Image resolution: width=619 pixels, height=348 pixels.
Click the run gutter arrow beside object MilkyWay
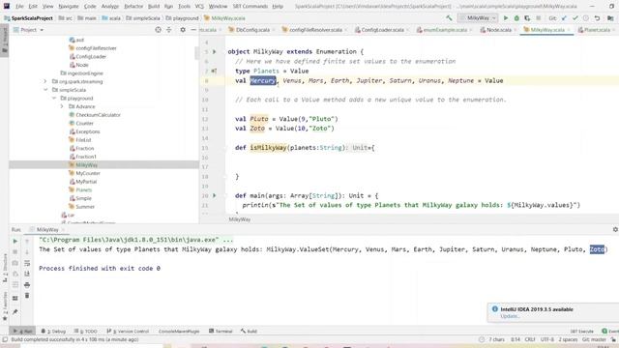pyautogui.click(x=215, y=51)
